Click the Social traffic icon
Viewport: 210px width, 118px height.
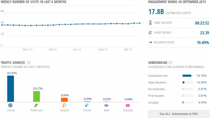pyautogui.click(x=87, y=105)
